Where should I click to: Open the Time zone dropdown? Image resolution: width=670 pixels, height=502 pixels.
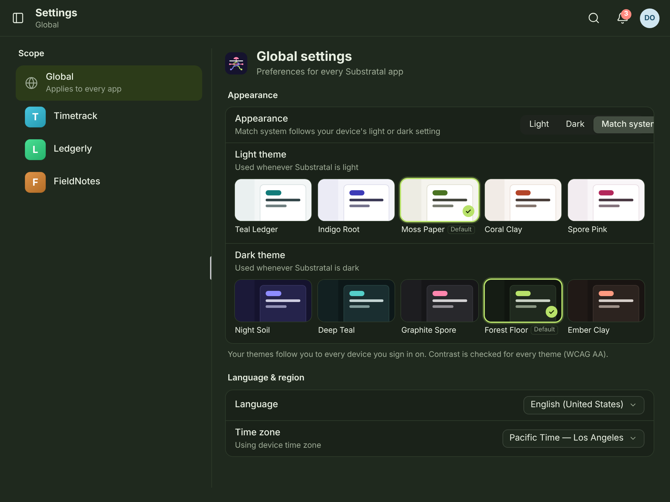click(573, 438)
